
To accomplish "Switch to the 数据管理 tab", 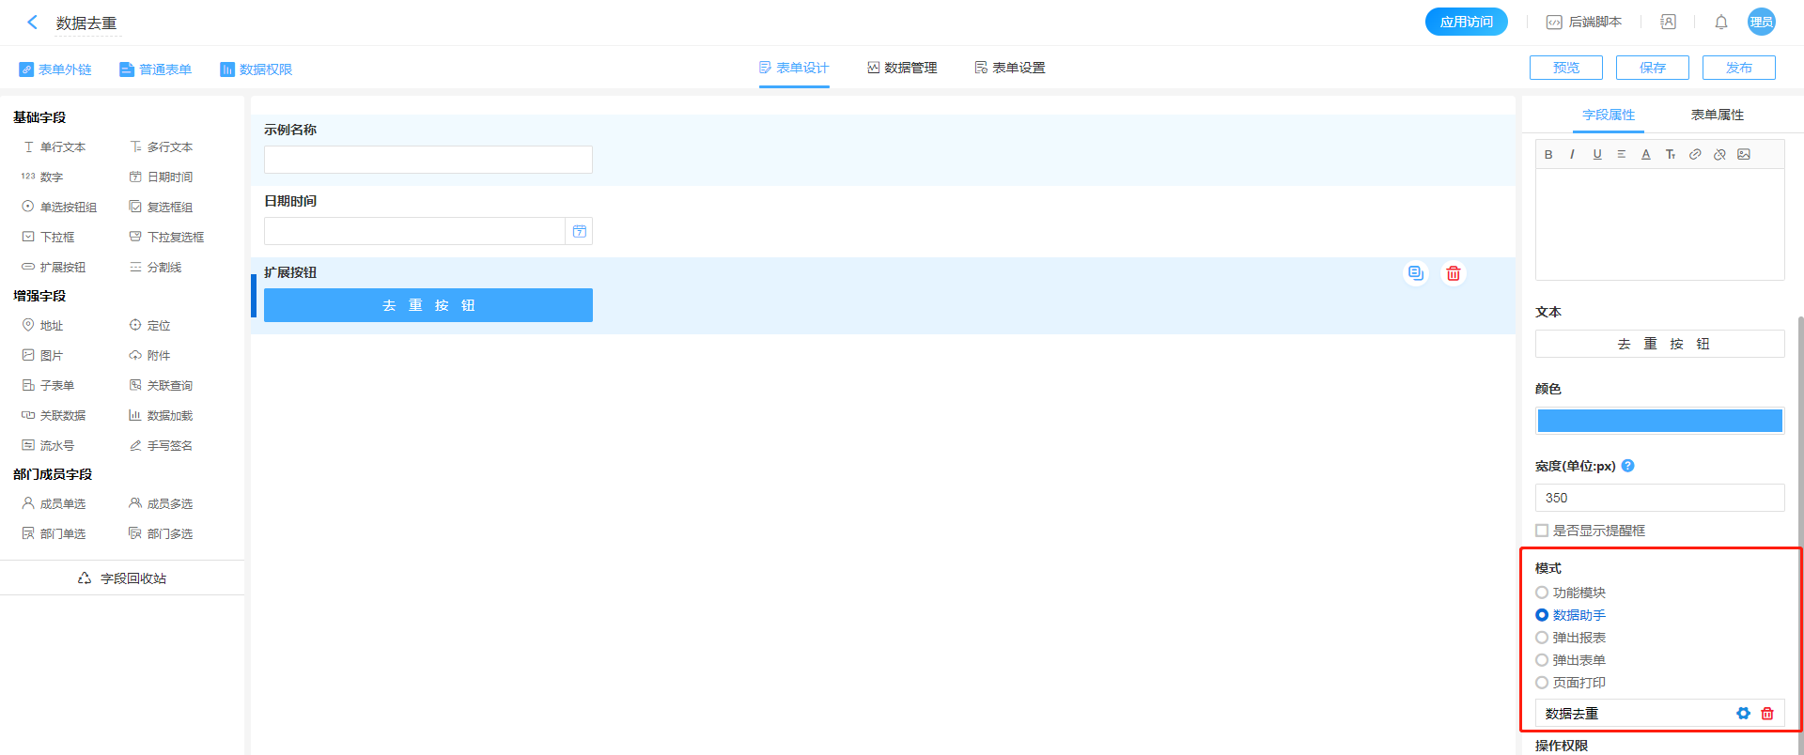I will pos(902,68).
